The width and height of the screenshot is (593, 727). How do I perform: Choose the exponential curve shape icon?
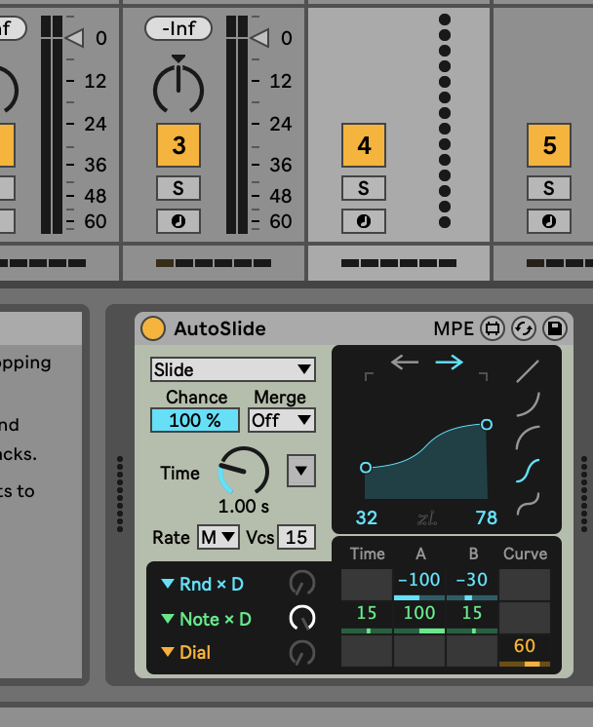pyautogui.click(x=528, y=403)
